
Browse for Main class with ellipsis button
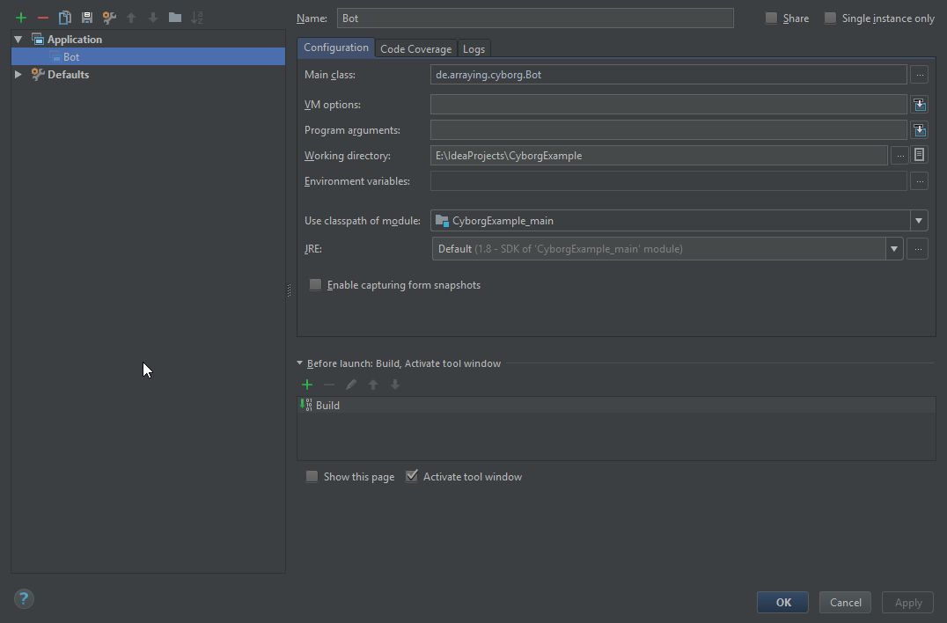919,75
